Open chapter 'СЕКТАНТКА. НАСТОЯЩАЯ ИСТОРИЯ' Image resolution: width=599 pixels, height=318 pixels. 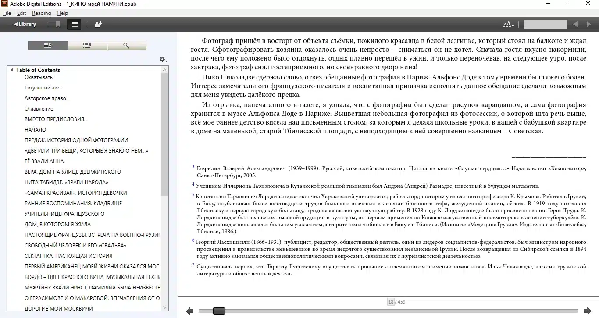[x=68, y=256]
